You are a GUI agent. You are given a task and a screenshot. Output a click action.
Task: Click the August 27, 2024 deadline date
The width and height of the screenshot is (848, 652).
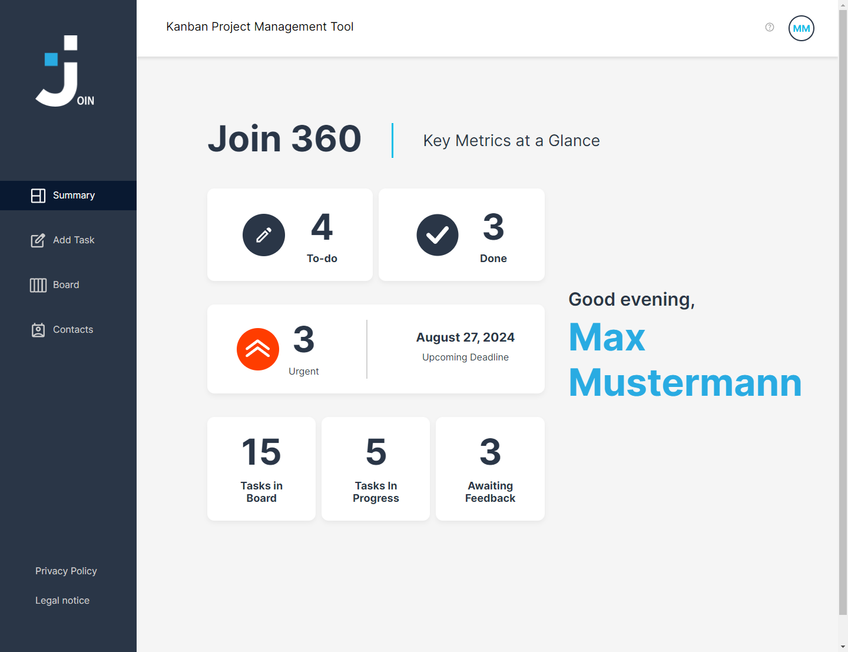click(x=465, y=337)
